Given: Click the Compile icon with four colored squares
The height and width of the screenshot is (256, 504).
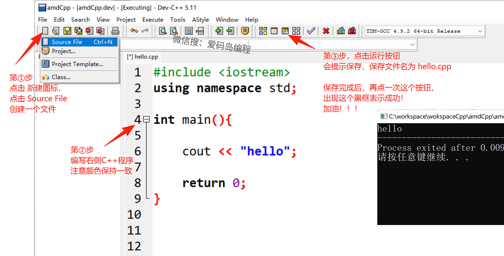Looking at the screenshot, I should pyautogui.click(x=263, y=31).
